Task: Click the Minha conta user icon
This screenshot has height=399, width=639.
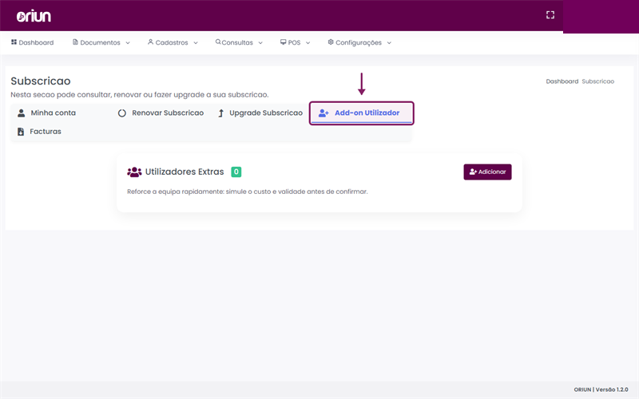Action: (22, 113)
